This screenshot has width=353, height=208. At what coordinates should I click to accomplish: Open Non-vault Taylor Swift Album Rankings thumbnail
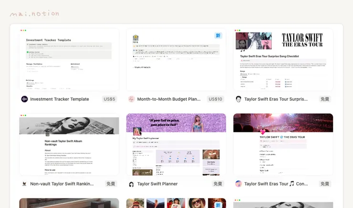point(69,144)
